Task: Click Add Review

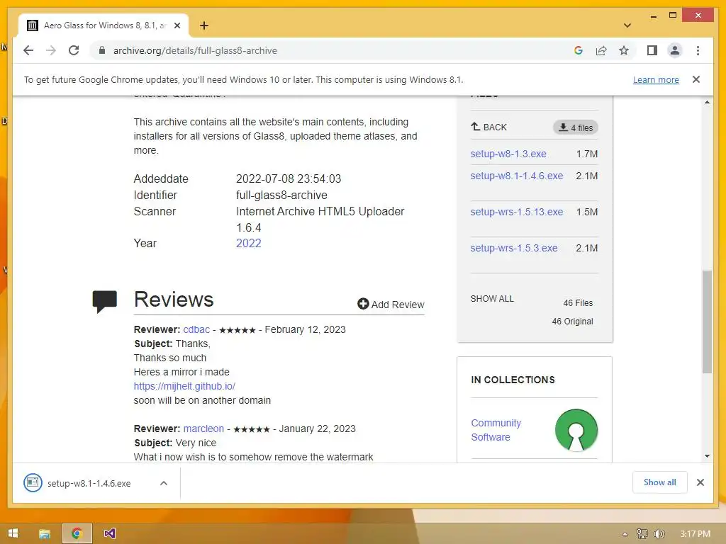Action: tap(391, 305)
